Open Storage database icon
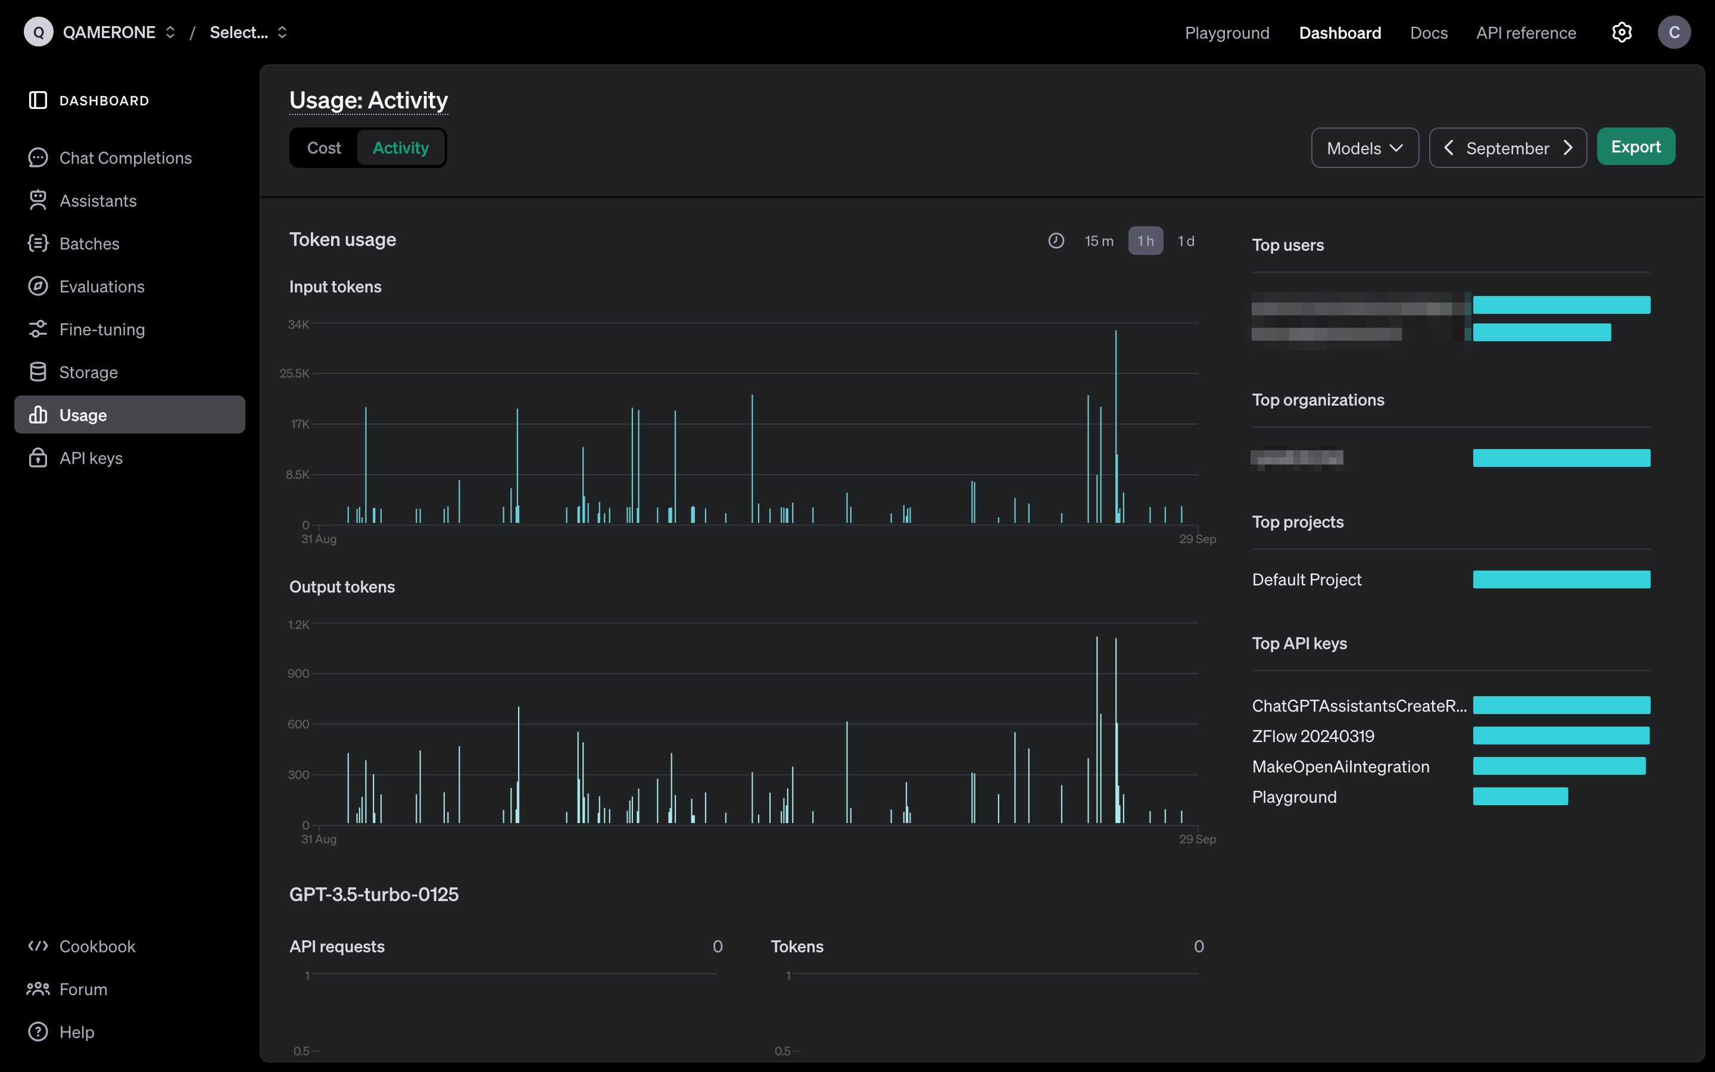Screen dimensions: 1715x1072 [x=38, y=372]
